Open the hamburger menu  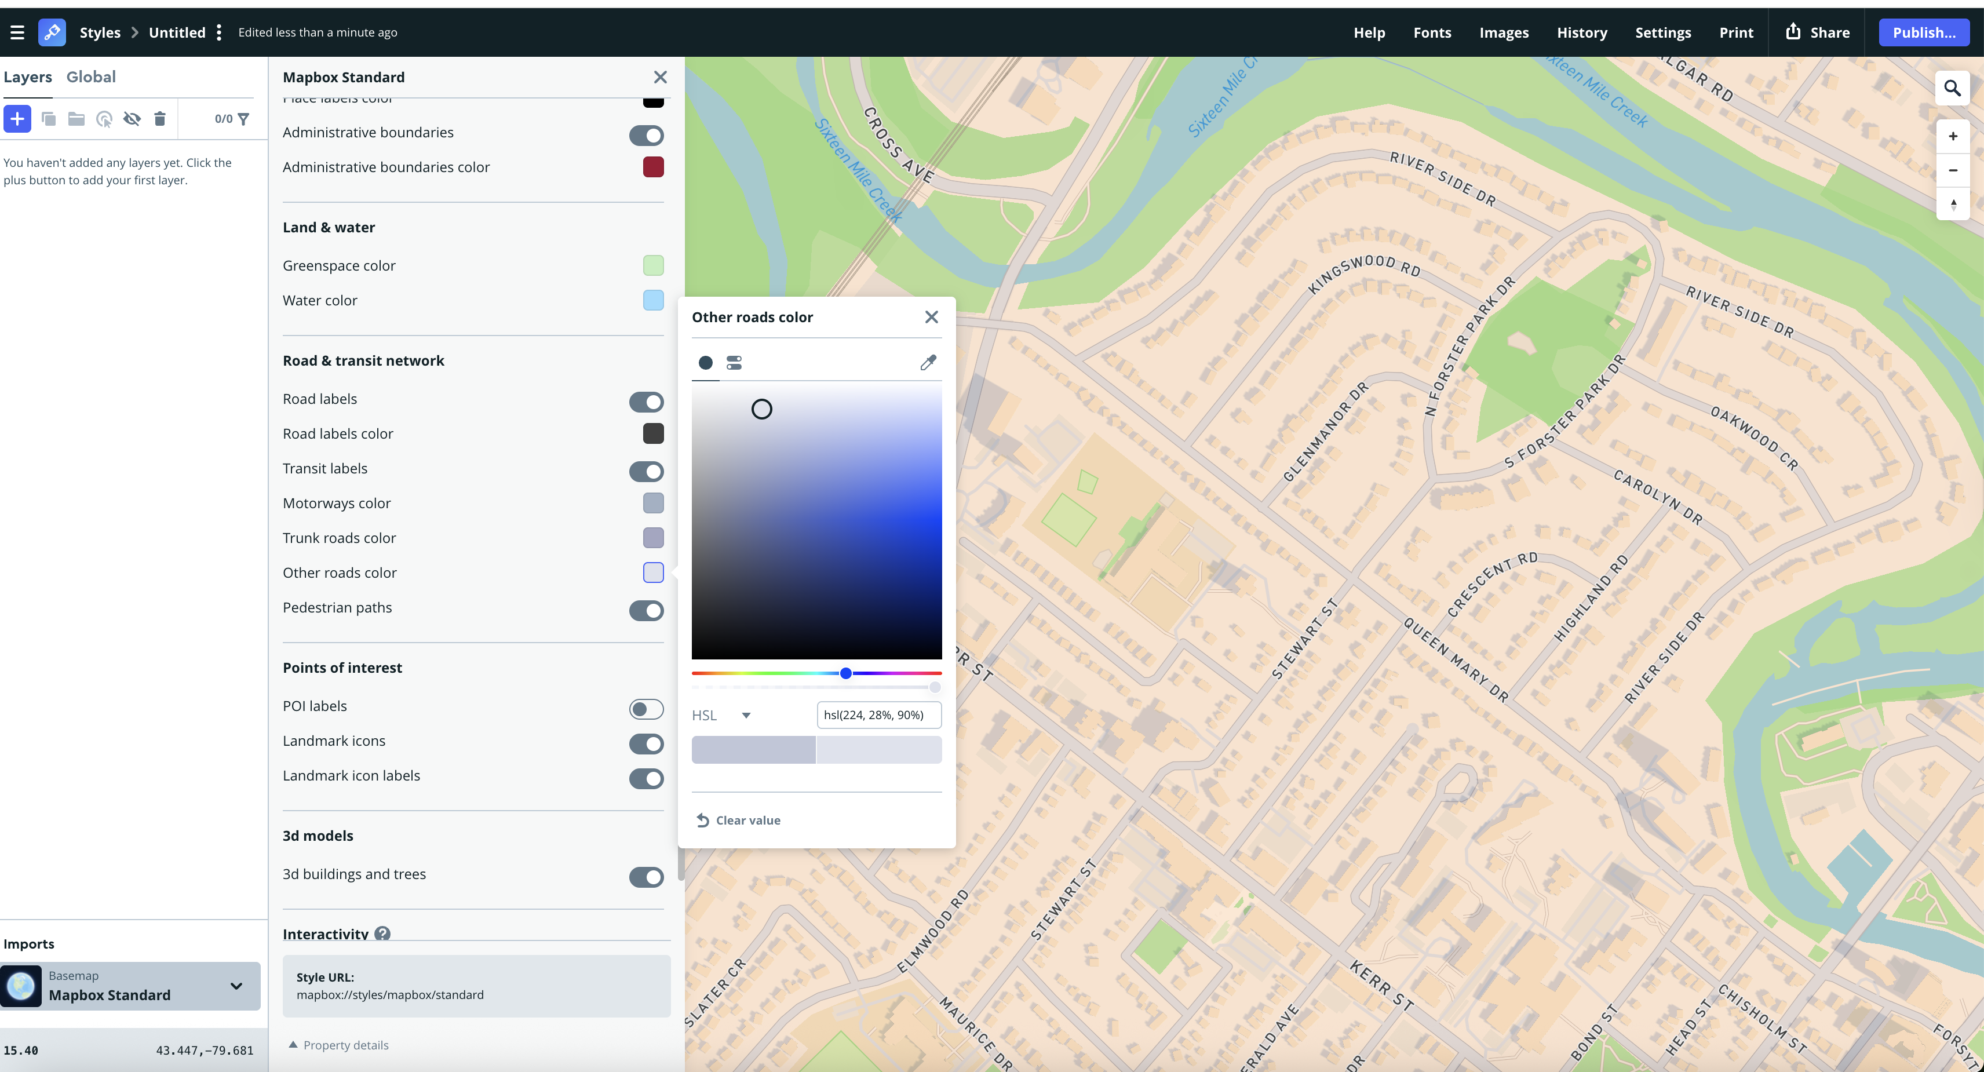pyautogui.click(x=18, y=31)
